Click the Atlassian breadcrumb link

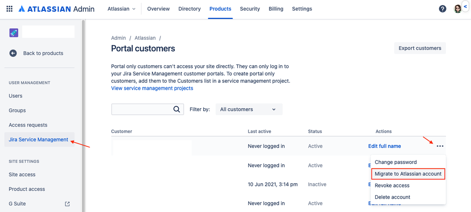click(145, 38)
